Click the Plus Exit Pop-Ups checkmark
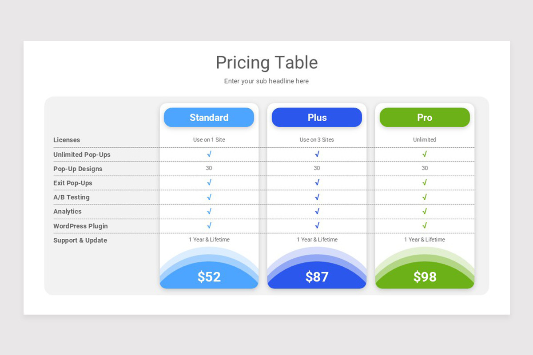 pos(317,182)
